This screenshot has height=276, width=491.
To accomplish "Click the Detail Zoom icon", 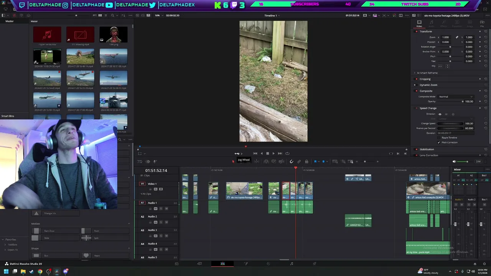I will tap(343, 161).
